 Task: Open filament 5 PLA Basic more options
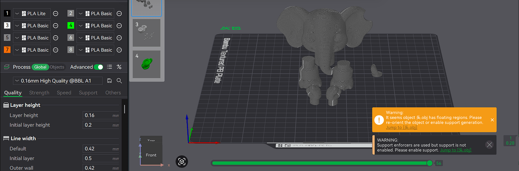tap(56, 38)
